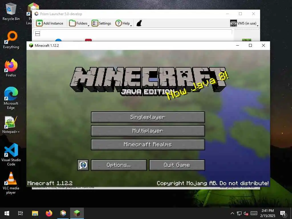Open the Recycle Bin desktop icon
Screen dimensions: 292x219
[11, 12]
